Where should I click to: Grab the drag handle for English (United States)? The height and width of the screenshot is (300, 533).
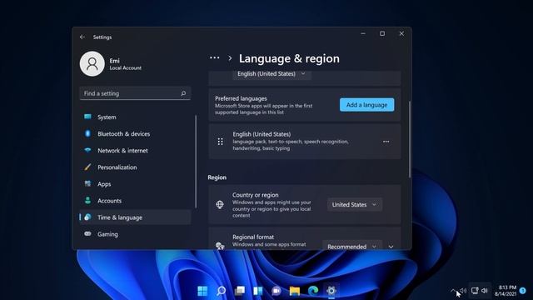[x=220, y=142]
